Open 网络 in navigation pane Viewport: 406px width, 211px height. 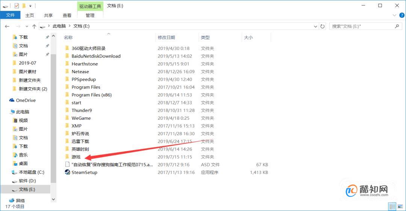click(x=20, y=200)
